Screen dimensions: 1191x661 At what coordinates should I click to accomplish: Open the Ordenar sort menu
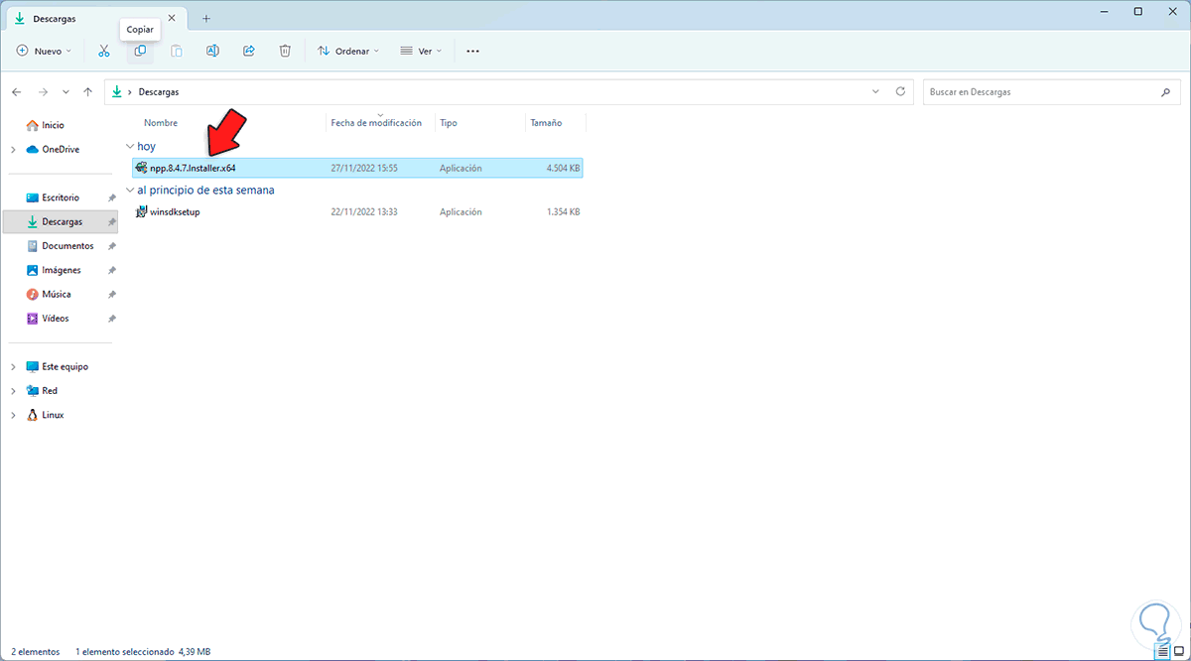348,51
